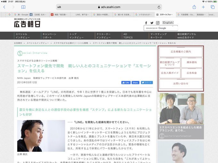Switch to the いできわたけ… tab
The image size is (218, 163).
(144, 15)
